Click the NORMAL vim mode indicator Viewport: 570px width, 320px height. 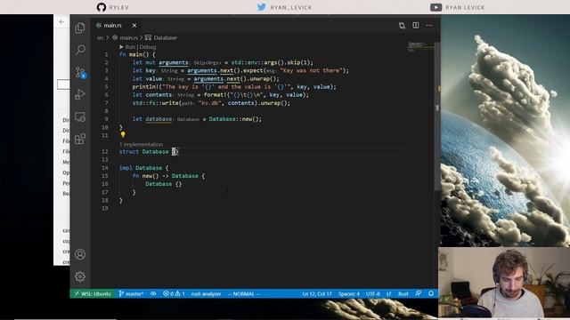(243, 294)
